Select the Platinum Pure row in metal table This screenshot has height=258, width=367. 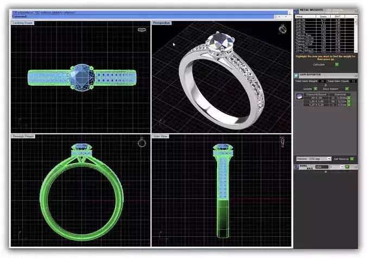tap(325, 35)
